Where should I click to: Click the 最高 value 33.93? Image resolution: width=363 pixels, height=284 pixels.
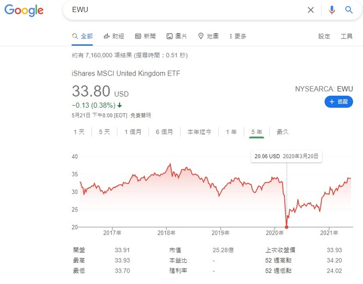(x=122, y=260)
